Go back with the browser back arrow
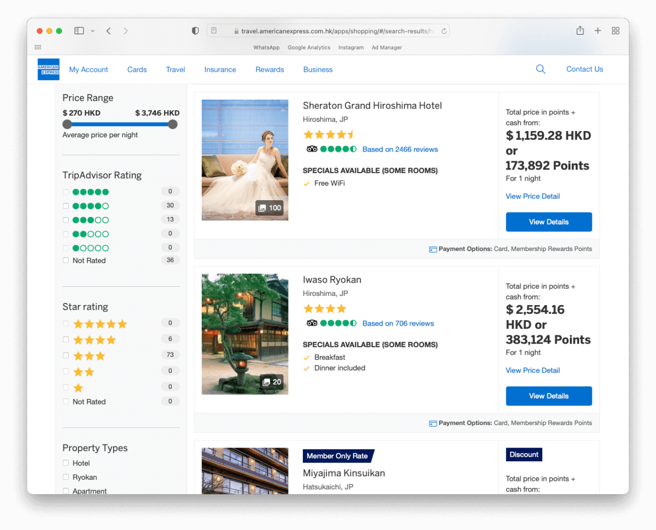The height and width of the screenshot is (530, 656). click(x=109, y=31)
